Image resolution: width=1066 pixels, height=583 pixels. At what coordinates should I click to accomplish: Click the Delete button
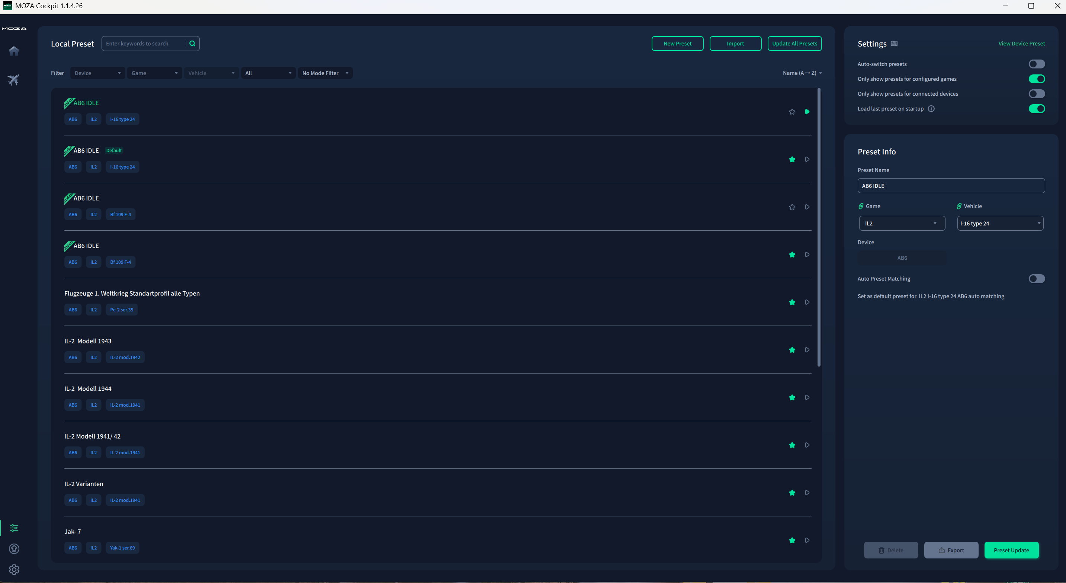coord(891,550)
